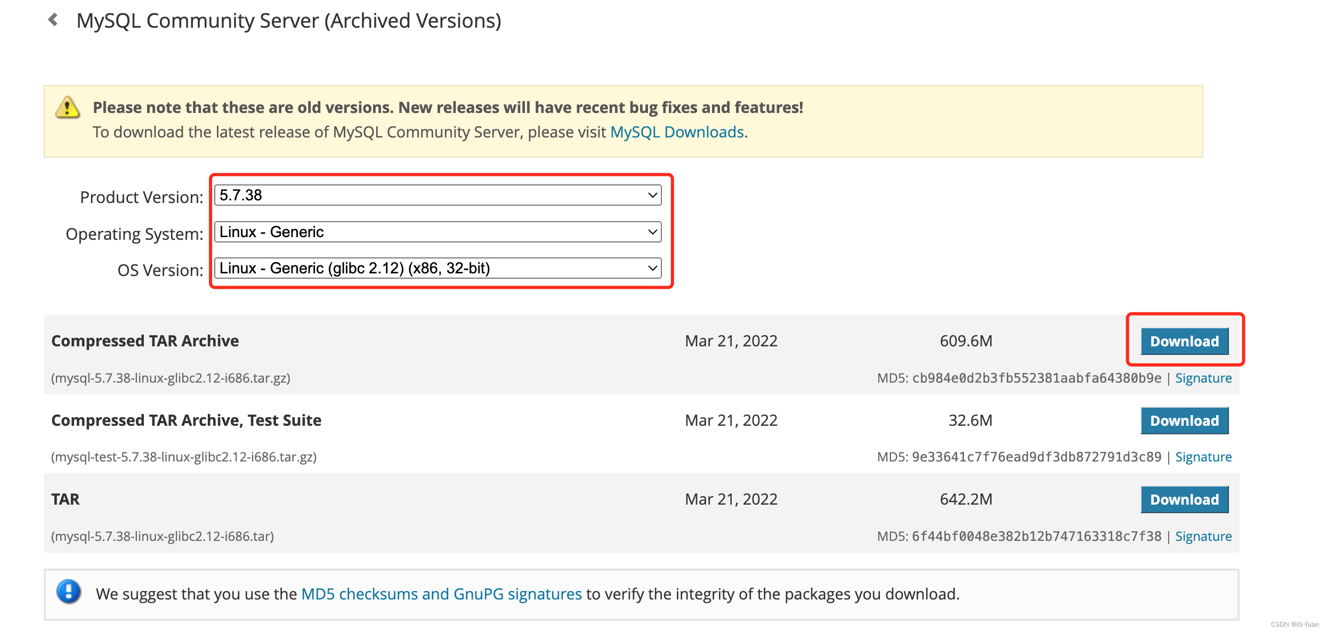Click the OS Version label
Viewport: 1327px width, 632px height.
[160, 270]
